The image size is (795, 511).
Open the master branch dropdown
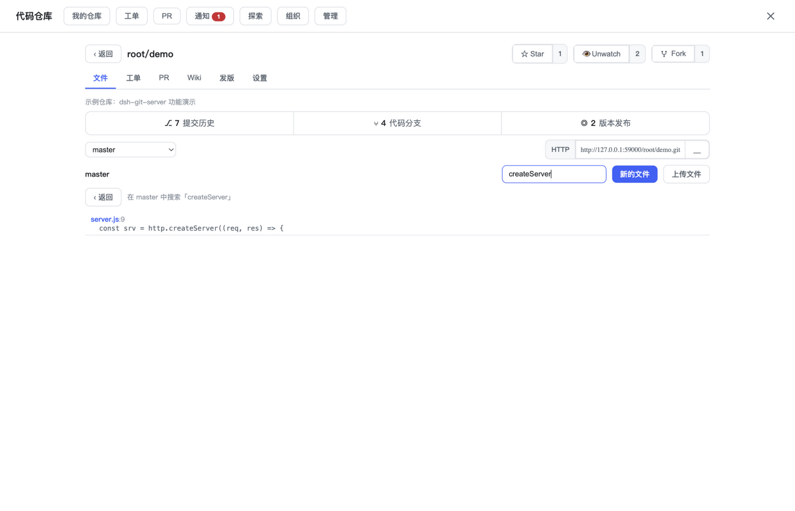pos(131,150)
